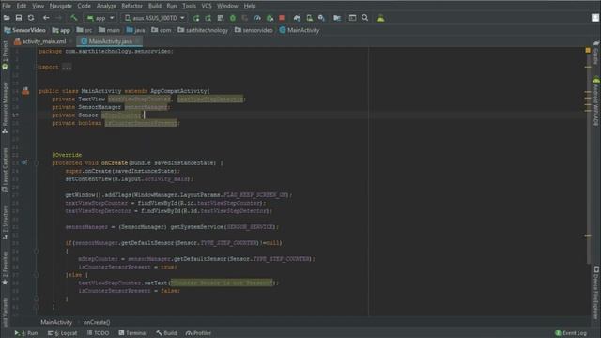Click the Sync Project with Gradle Files icon
Viewport: 601px width, 338px height.
coord(297,18)
